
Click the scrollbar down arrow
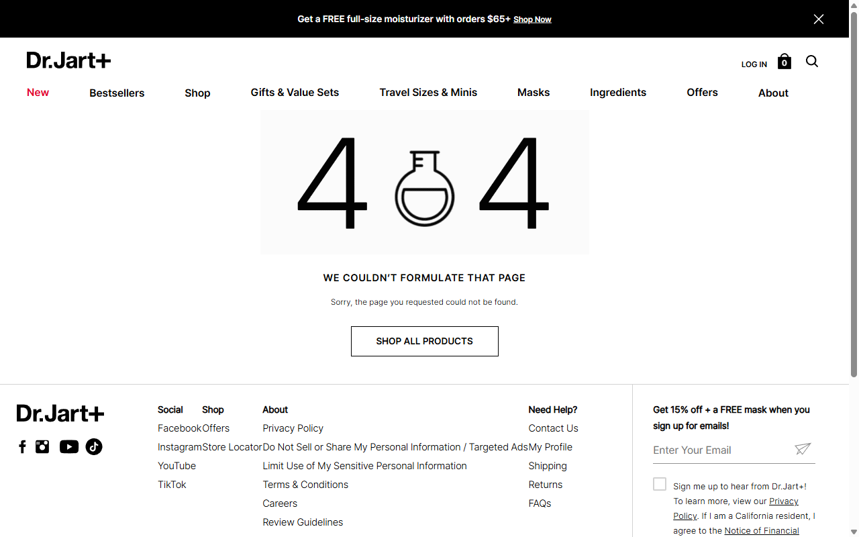[854, 532]
